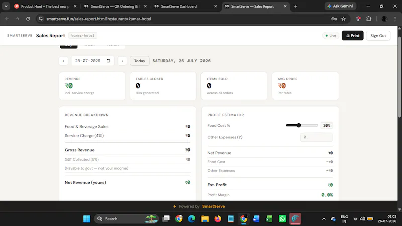The height and width of the screenshot is (226, 402).
Task: Reload the Sales Report page
Action: tap(28, 19)
